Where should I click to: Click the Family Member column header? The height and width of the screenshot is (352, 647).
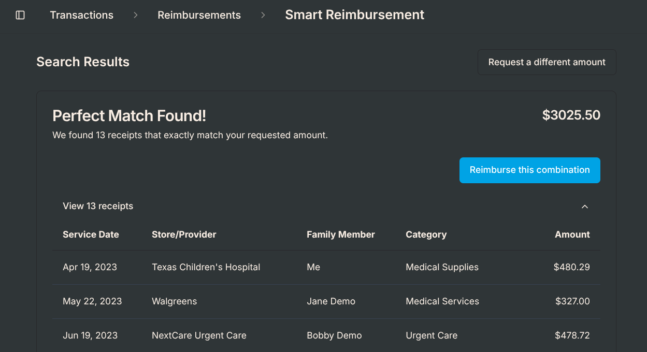340,234
